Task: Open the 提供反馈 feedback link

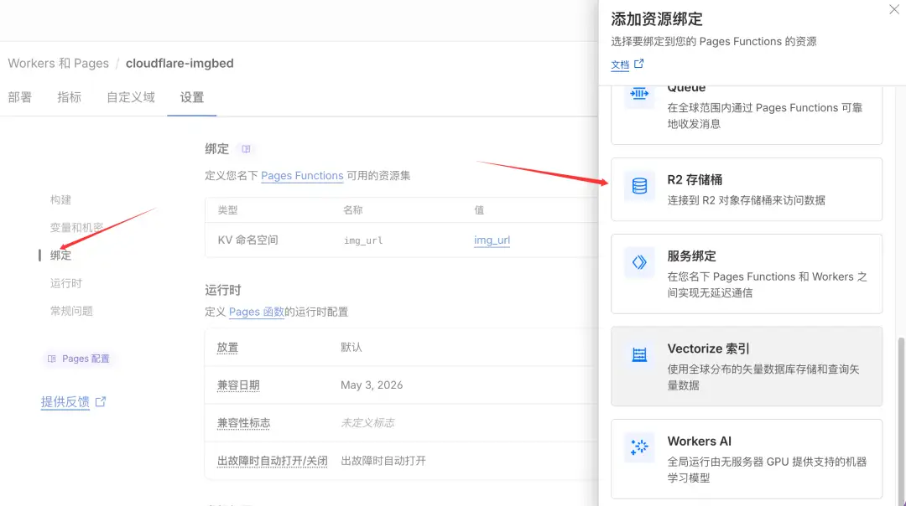Action: [65, 402]
